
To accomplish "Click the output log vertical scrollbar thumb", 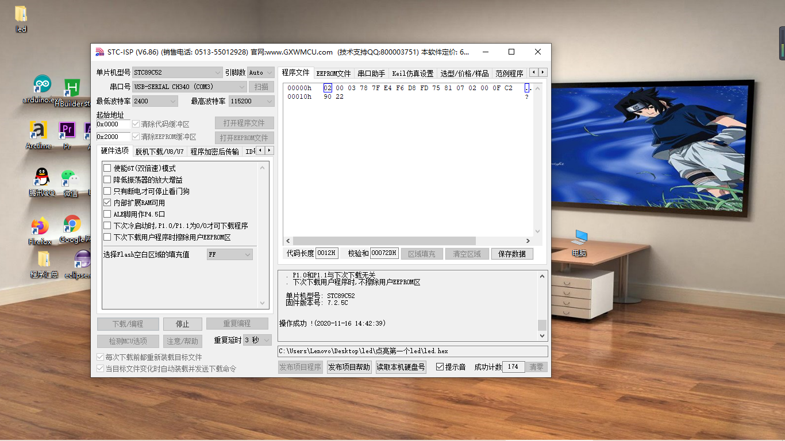I will pyautogui.click(x=542, y=325).
